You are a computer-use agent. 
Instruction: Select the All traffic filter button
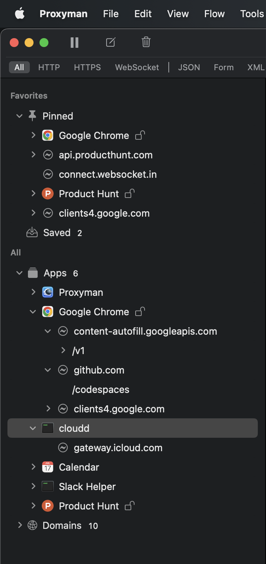[19, 67]
